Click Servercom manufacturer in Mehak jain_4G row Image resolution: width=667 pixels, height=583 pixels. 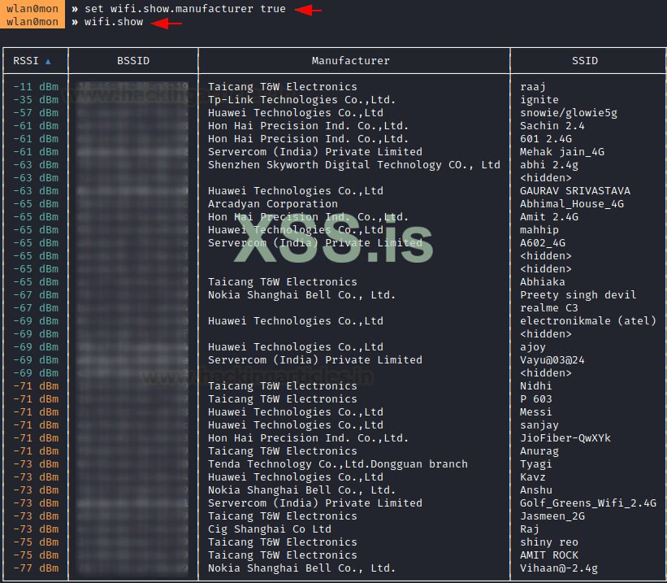[314, 152]
